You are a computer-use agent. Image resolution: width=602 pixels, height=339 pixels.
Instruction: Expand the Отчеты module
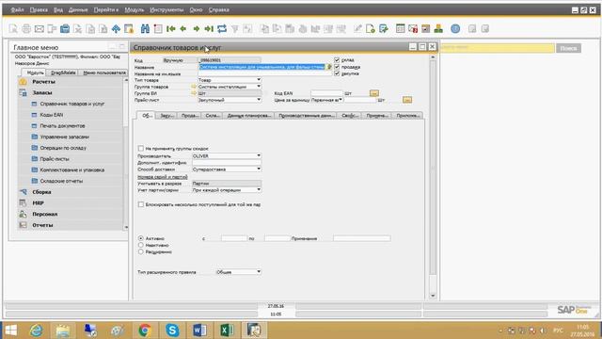(x=42, y=225)
